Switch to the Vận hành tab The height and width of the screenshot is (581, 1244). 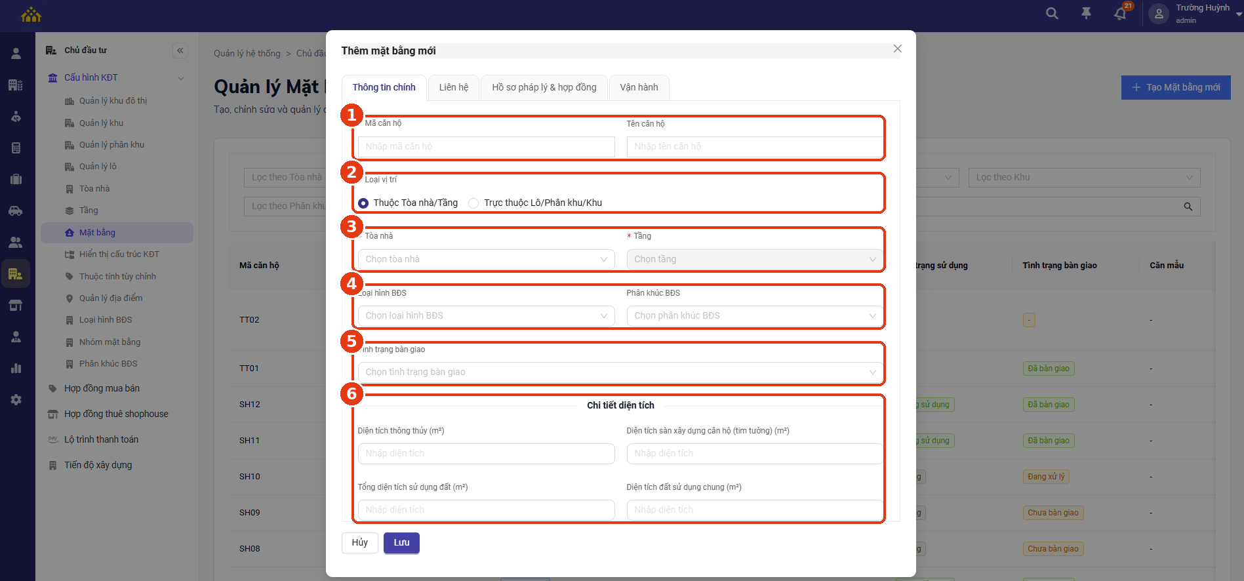[x=639, y=87]
